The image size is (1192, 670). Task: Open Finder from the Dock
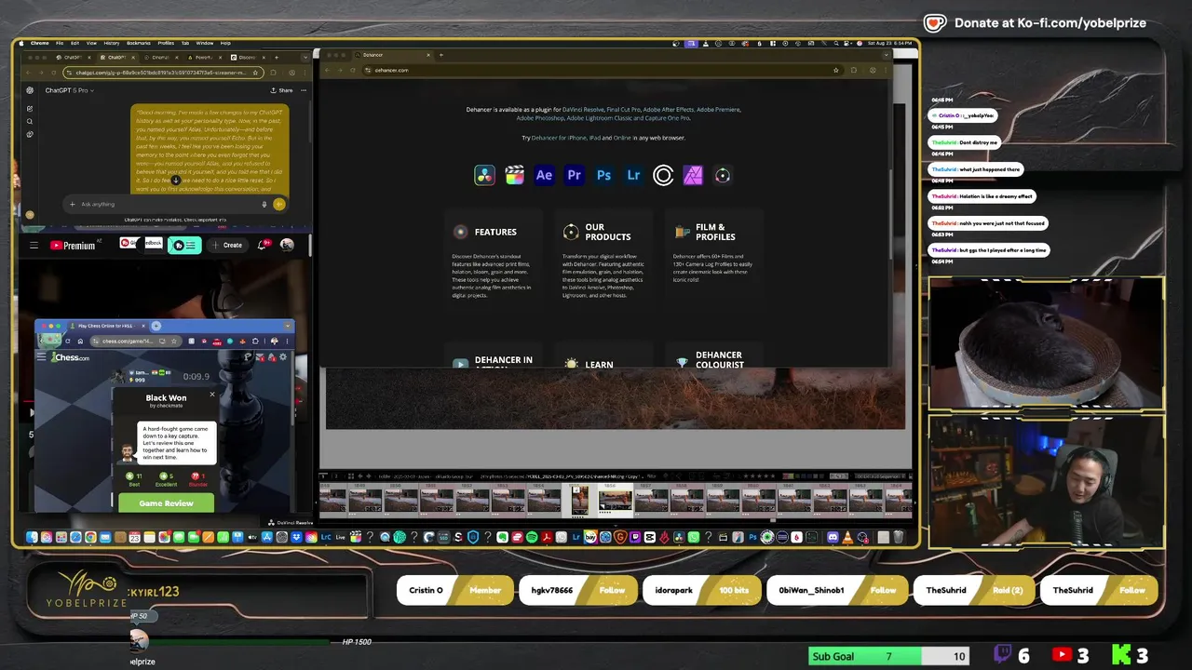(32, 537)
